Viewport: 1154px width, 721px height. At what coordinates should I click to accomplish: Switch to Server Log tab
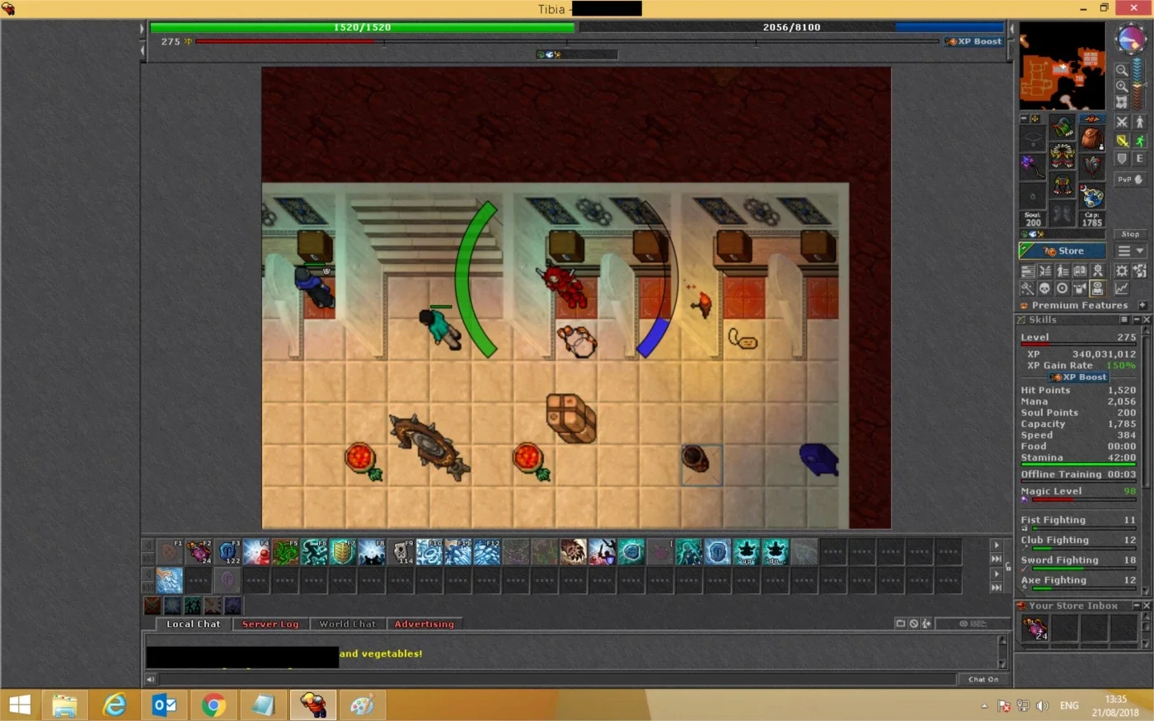(x=270, y=624)
